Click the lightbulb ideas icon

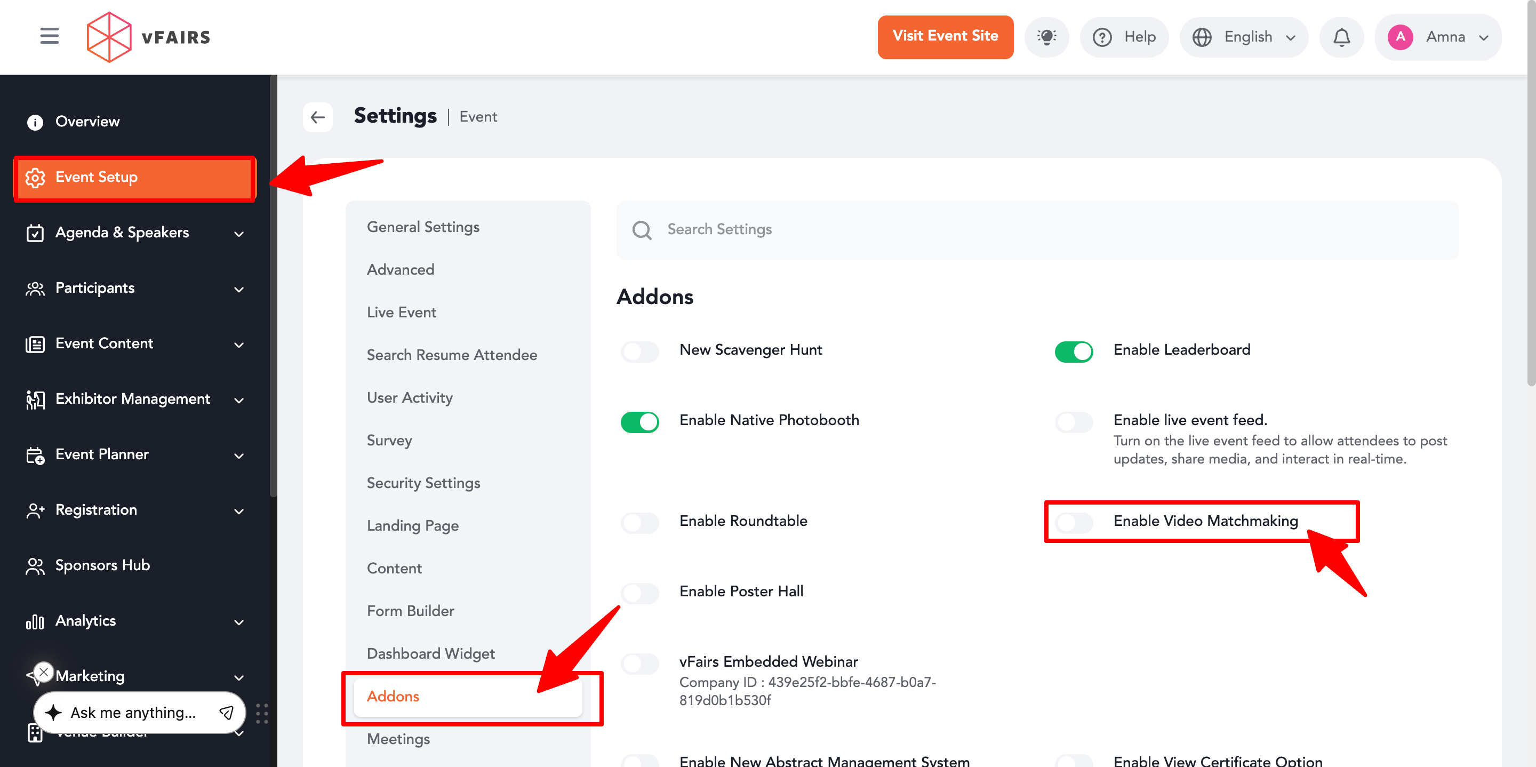(x=1046, y=37)
